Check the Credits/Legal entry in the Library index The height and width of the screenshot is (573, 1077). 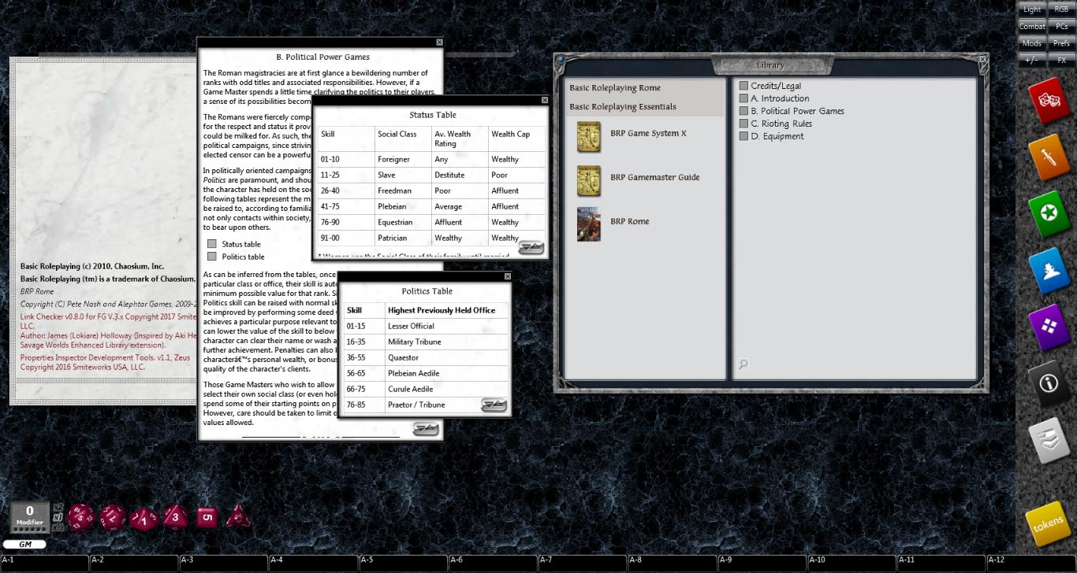click(x=743, y=85)
